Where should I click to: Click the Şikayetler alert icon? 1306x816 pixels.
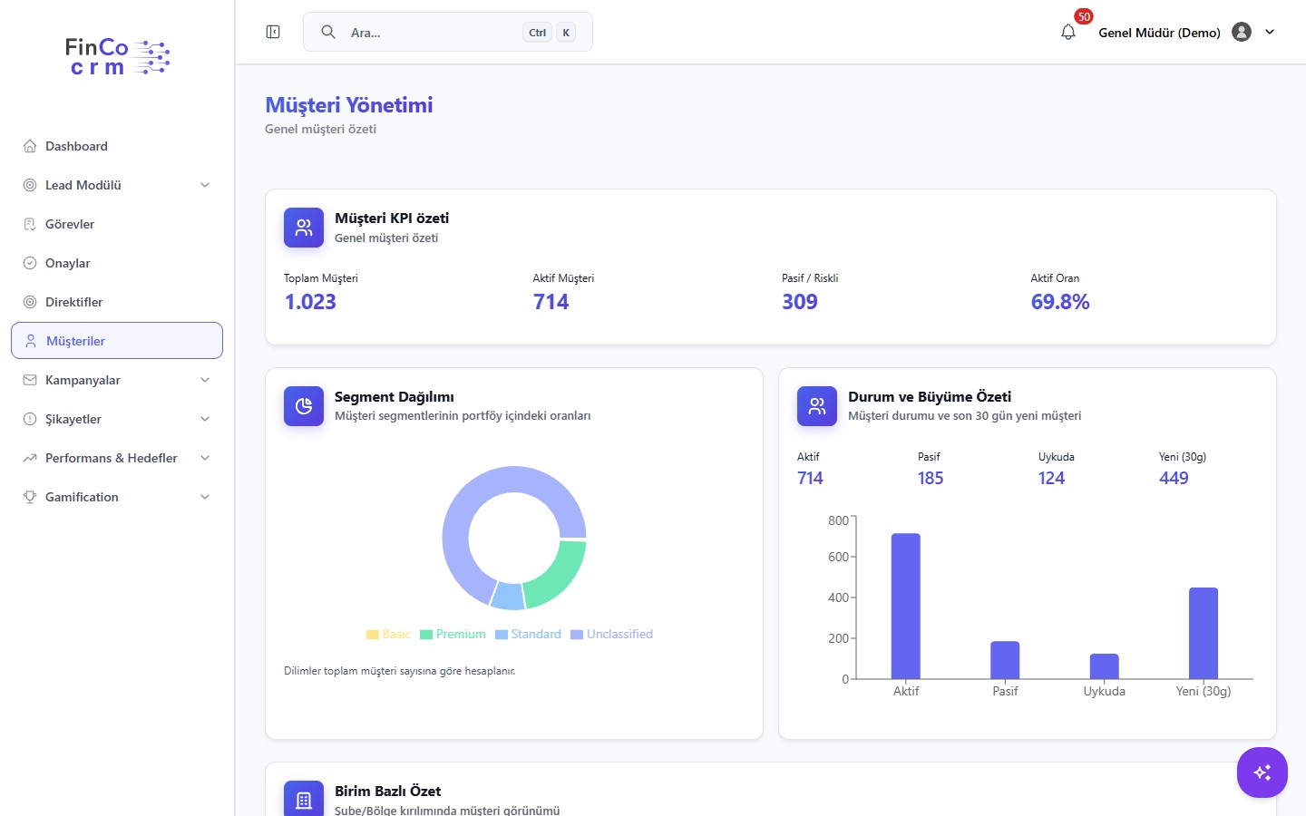(x=30, y=419)
